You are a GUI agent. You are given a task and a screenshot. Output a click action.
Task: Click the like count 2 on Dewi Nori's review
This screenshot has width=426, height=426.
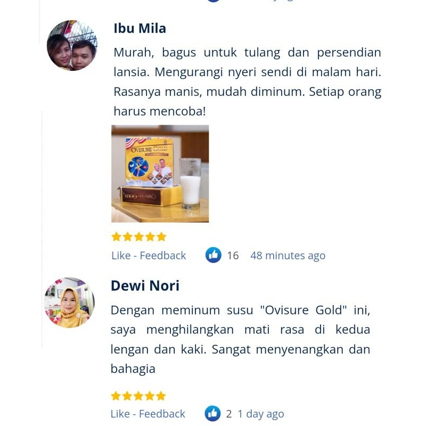[x=229, y=414]
